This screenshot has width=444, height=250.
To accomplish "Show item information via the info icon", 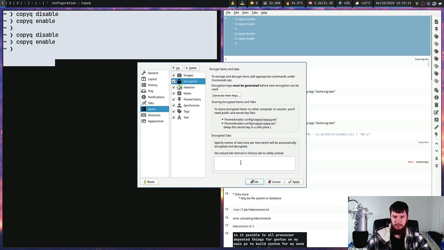I will pos(436,98).
